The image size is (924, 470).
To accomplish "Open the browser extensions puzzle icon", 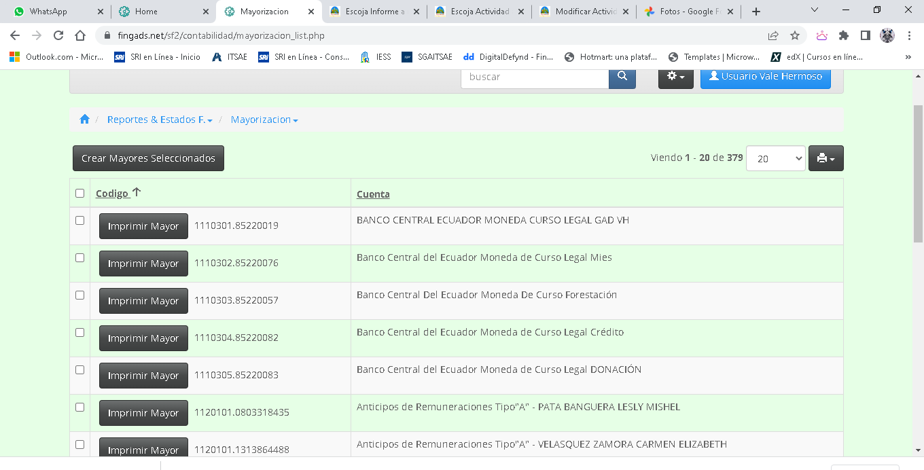I will pyautogui.click(x=844, y=36).
